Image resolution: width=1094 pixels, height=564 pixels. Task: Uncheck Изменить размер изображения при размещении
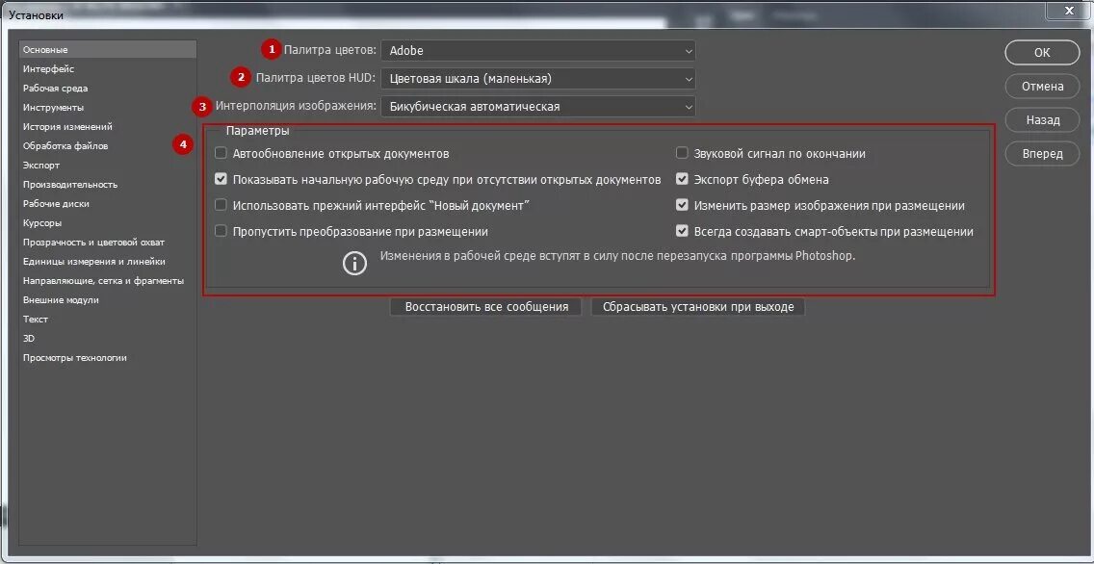pos(683,205)
